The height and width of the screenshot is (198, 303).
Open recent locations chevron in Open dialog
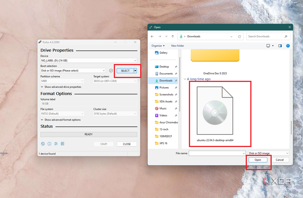[x=166, y=36]
